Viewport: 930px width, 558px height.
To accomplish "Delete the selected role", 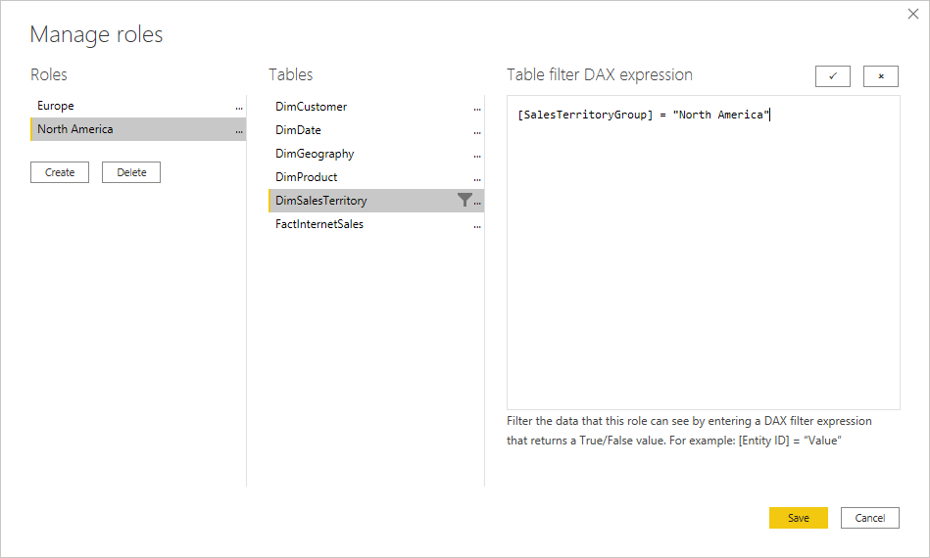I will (x=131, y=172).
